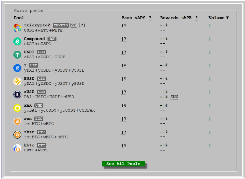The height and width of the screenshot is (179, 245).
Task: Click the CRYPTO tag on tricrypto2
Action: point(61,25)
